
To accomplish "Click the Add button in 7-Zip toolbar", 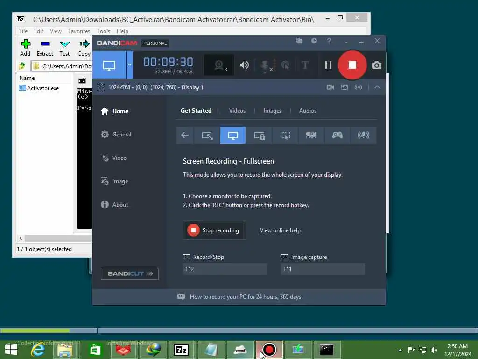I will pos(25,48).
